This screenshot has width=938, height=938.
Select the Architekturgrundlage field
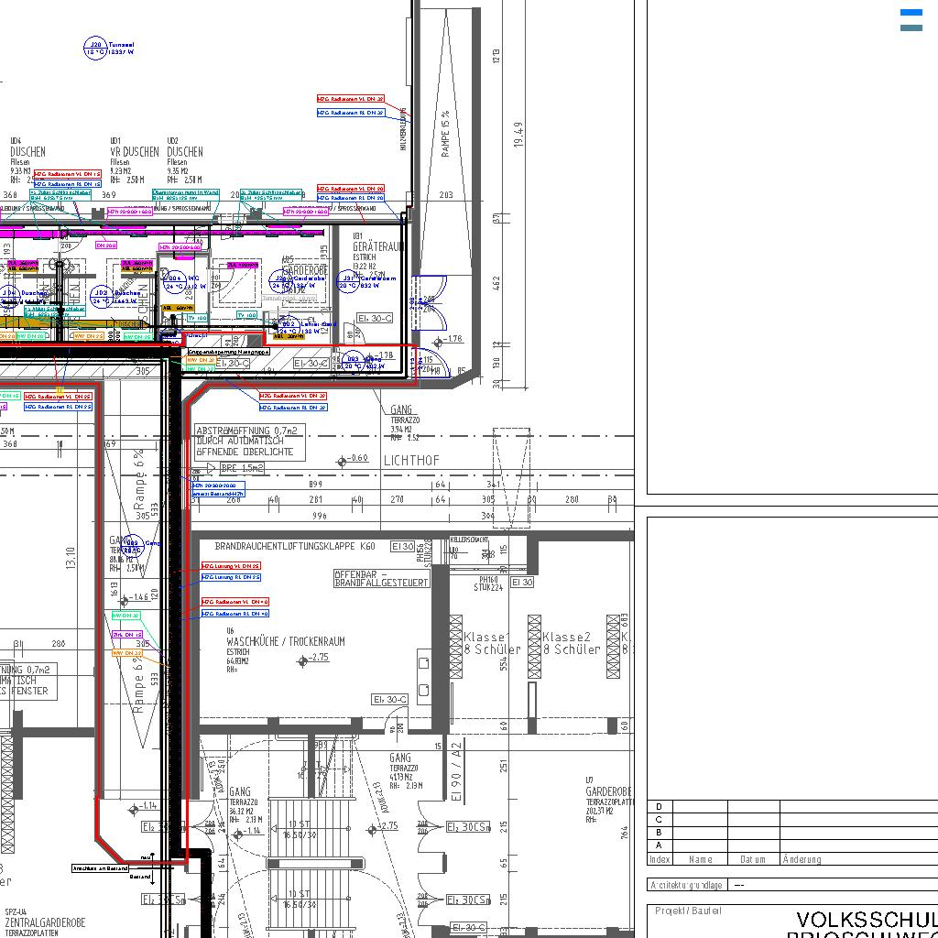[792, 885]
